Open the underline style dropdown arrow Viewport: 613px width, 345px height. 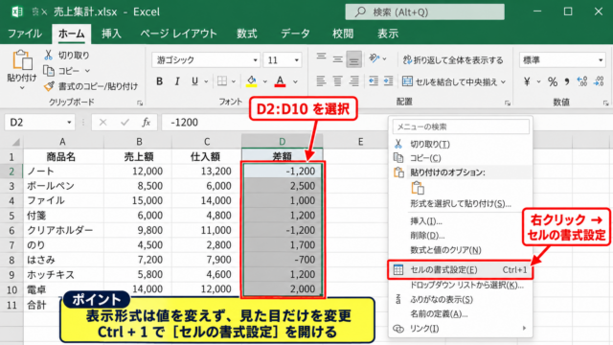click(206, 81)
